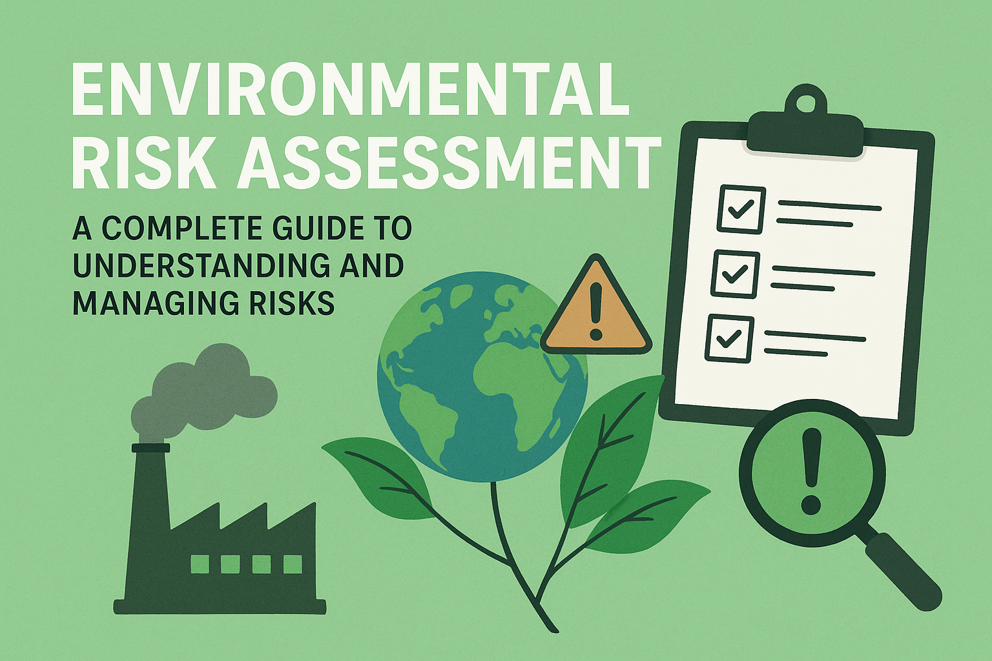Click the factory building icon
The height and width of the screenshot is (661, 992).
(x=220, y=528)
